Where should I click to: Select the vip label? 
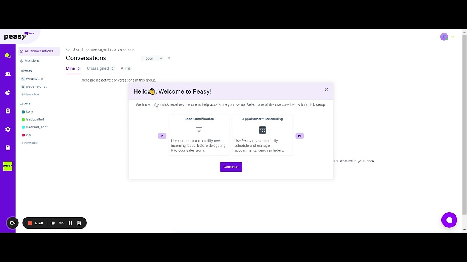(26, 135)
